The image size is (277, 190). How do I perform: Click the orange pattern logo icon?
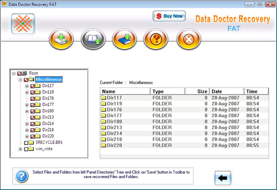[23, 24]
